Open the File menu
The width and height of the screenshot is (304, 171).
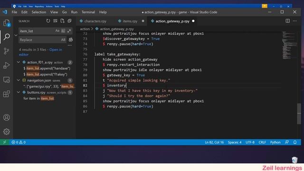[14, 12]
